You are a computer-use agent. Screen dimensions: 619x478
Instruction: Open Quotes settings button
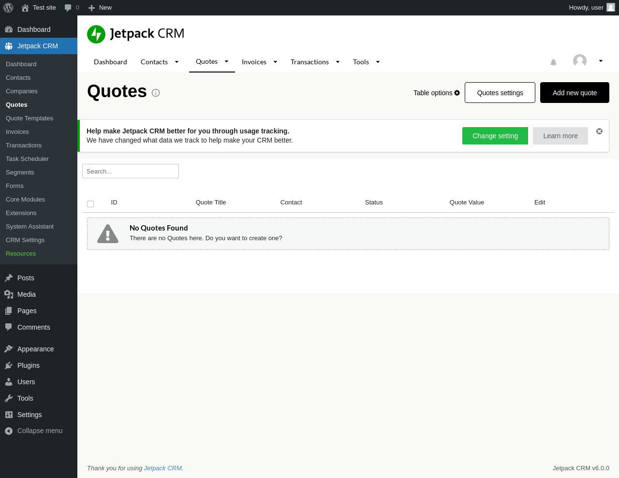pos(500,93)
